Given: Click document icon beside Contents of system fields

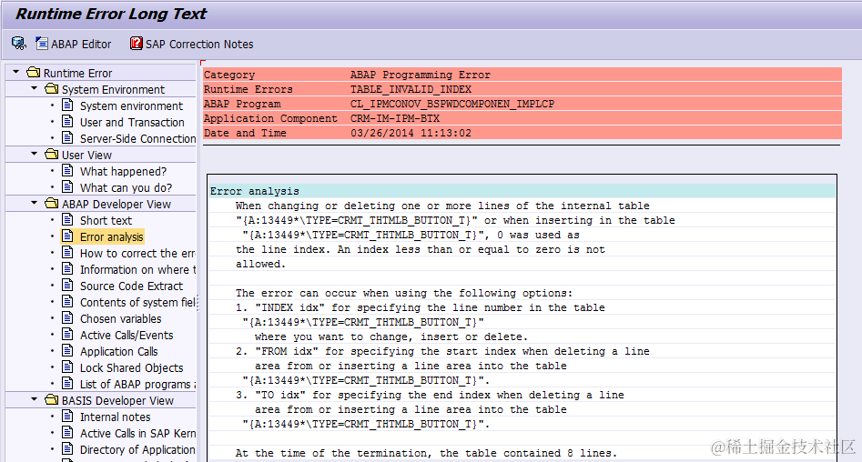Looking at the screenshot, I should [x=67, y=302].
